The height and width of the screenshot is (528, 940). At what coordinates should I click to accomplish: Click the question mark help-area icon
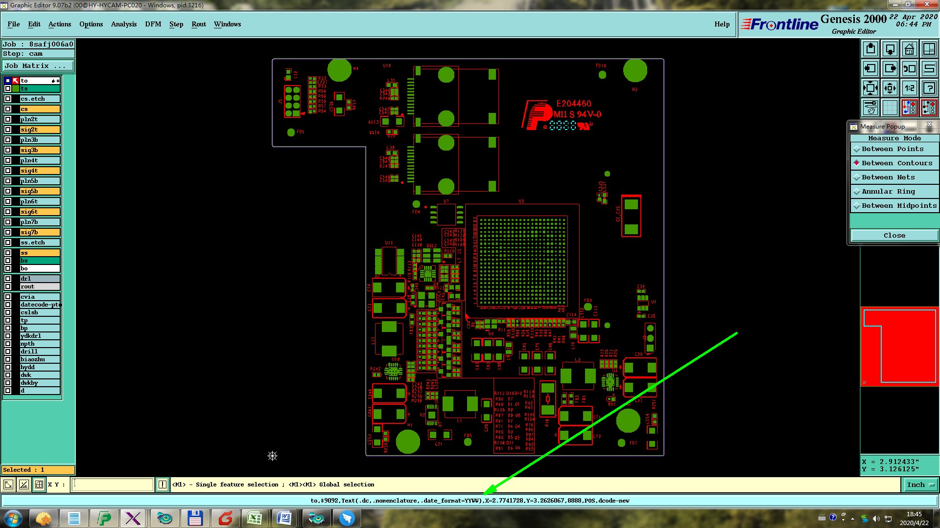[929, 88]
